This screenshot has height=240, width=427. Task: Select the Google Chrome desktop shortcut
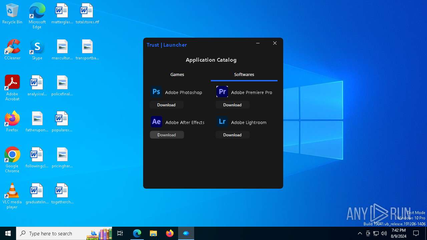click(12, 160)
